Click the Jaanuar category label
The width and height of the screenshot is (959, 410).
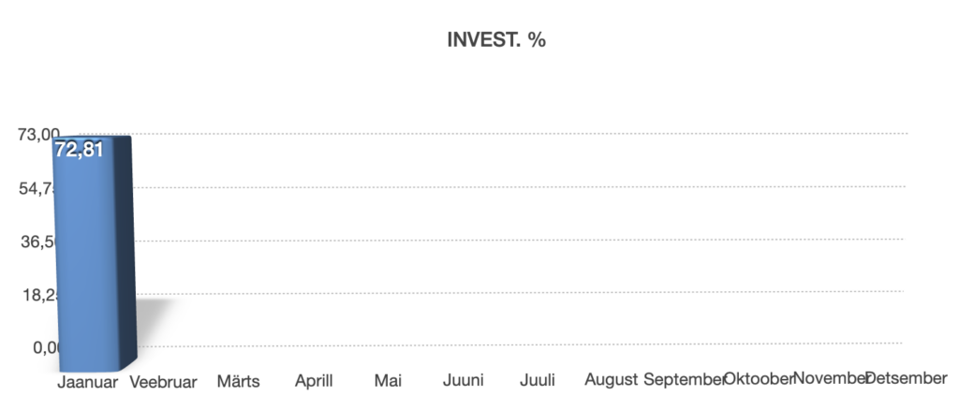87,381
